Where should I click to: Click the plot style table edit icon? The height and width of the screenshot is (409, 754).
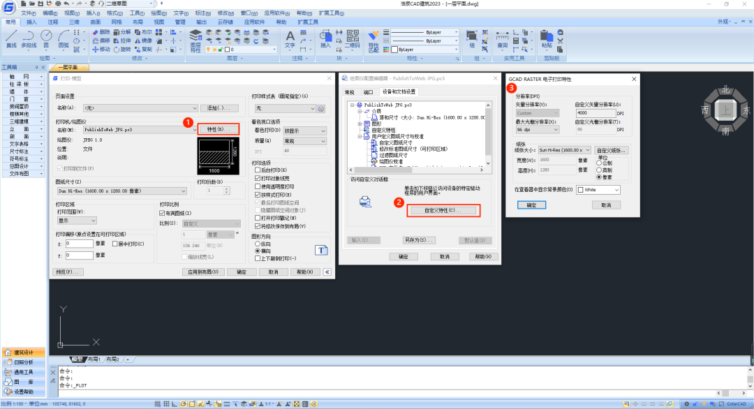click(321, 109)
